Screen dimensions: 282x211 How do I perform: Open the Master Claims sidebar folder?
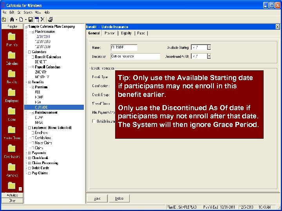pyautogui.click(x=12, y=133)
